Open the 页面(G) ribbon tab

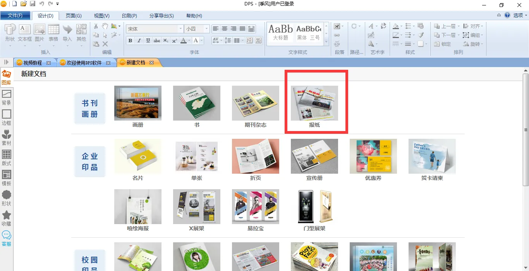click(x=74, y=16)
